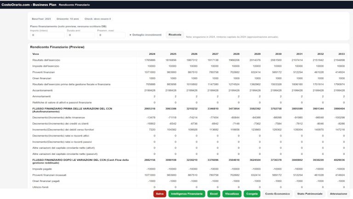This screenshot has width=353, height=199.
Task: Open Intelligenza Finanziaria
Action: (x=187, y=194)
